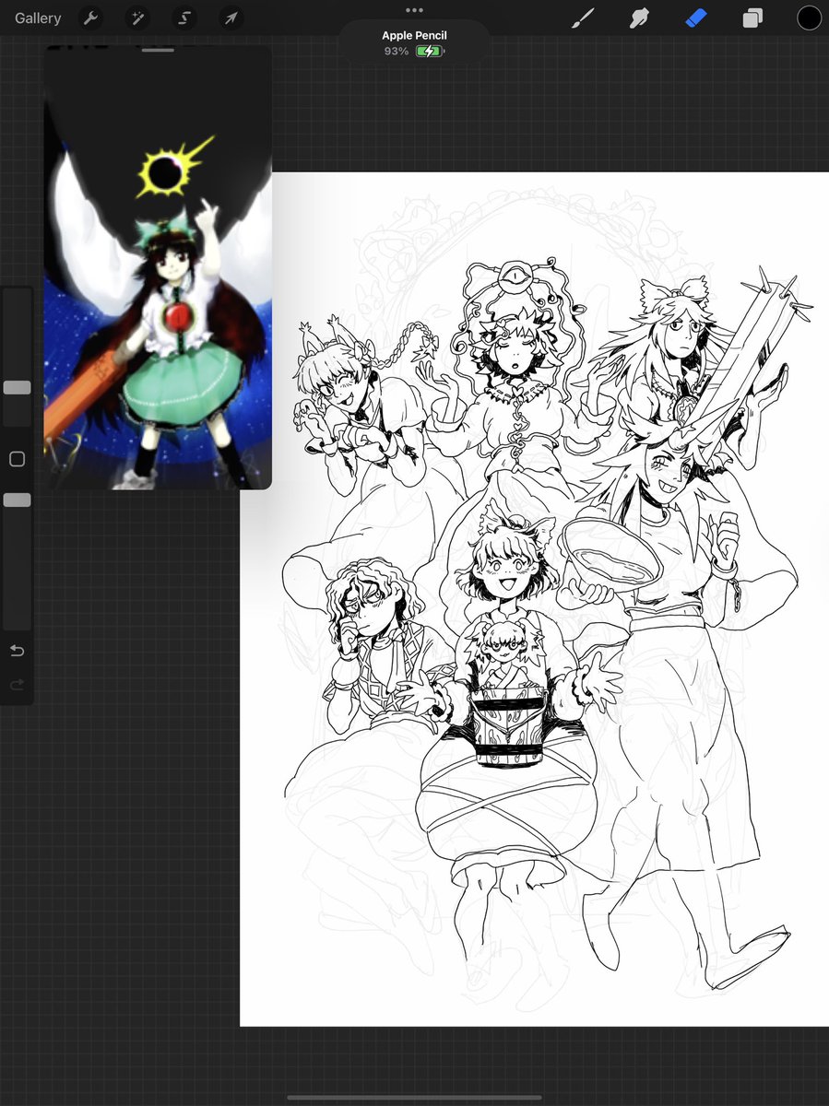Open the Layers panel
The width and height of the screenshot is (829, 1106).
pos(752,18)
